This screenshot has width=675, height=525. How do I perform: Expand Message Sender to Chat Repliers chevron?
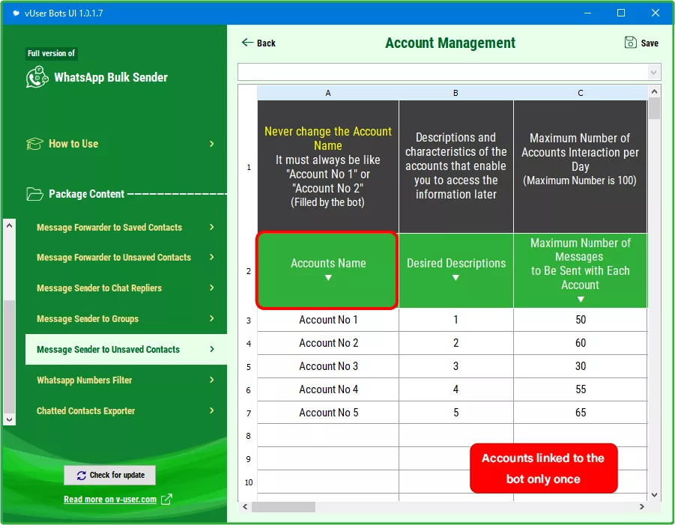pos(211,288)
